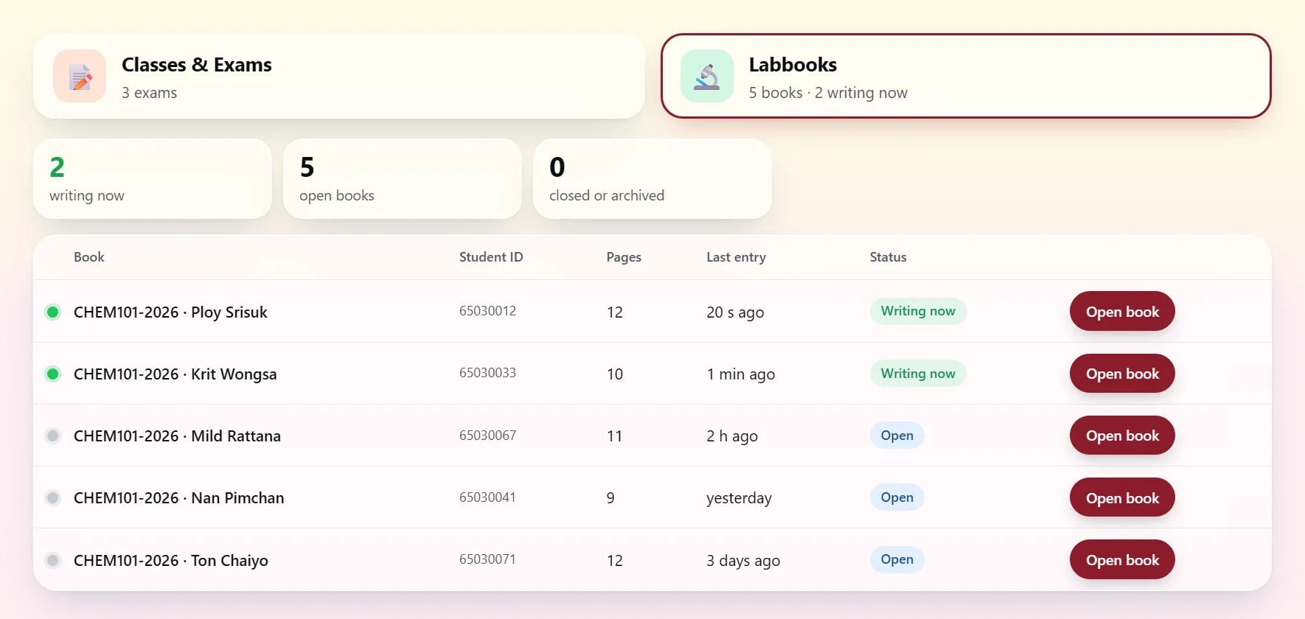Click 'CHEM101-2026 · Krit Wongsa' book name
Screen dimensions: 1305x619
tap(175, 374)
